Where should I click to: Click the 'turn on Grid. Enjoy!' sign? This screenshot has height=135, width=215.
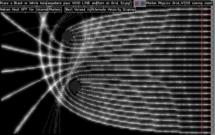pyautogui.click(x=114, y=3)
